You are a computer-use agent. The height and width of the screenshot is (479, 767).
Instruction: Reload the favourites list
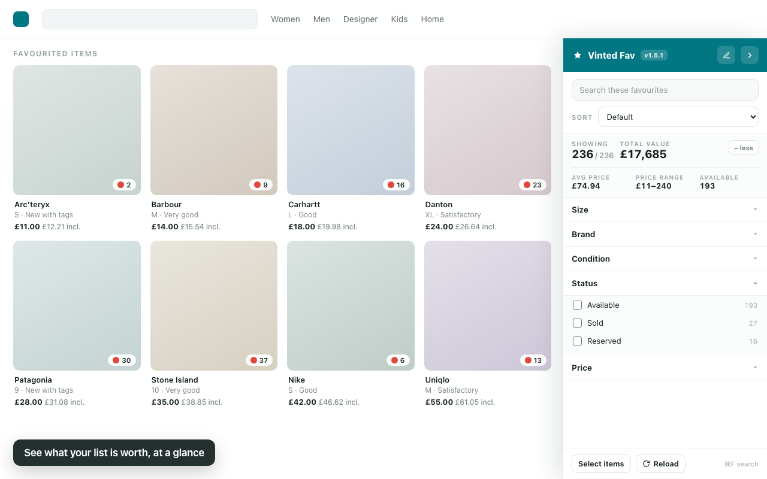[660, 464]
